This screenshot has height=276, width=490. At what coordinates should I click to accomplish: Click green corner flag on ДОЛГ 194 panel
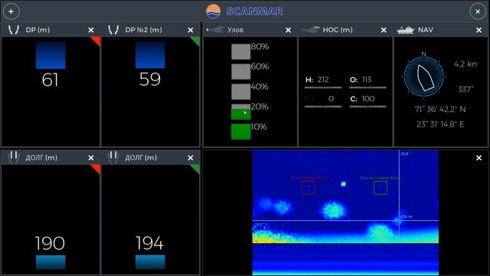pyautogui.click(x=196, y=168)
